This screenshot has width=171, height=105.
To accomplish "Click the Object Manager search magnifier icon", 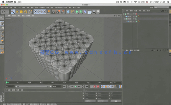I will 161,11.
